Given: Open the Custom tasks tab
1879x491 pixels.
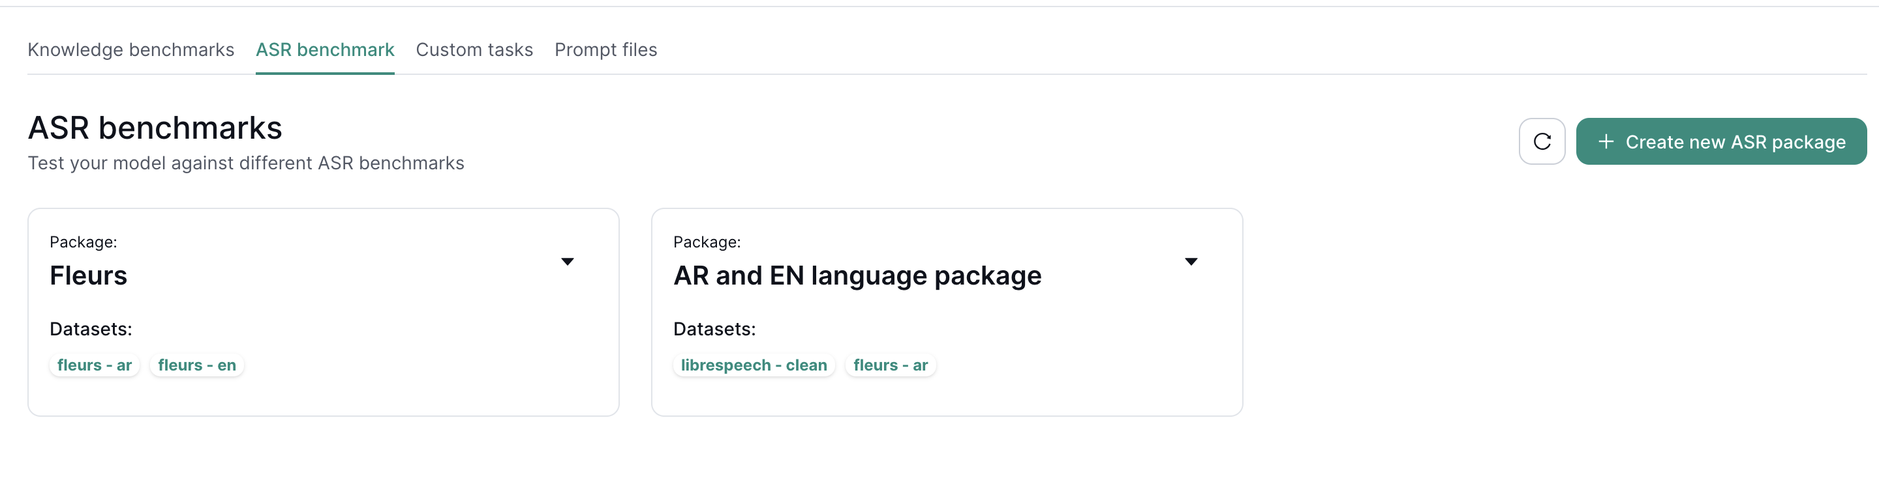Looking at the screenshot, I should click(x=474, y=49).
